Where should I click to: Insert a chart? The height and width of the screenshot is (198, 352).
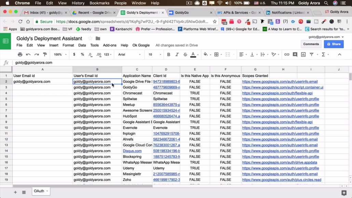click(303, 54)
